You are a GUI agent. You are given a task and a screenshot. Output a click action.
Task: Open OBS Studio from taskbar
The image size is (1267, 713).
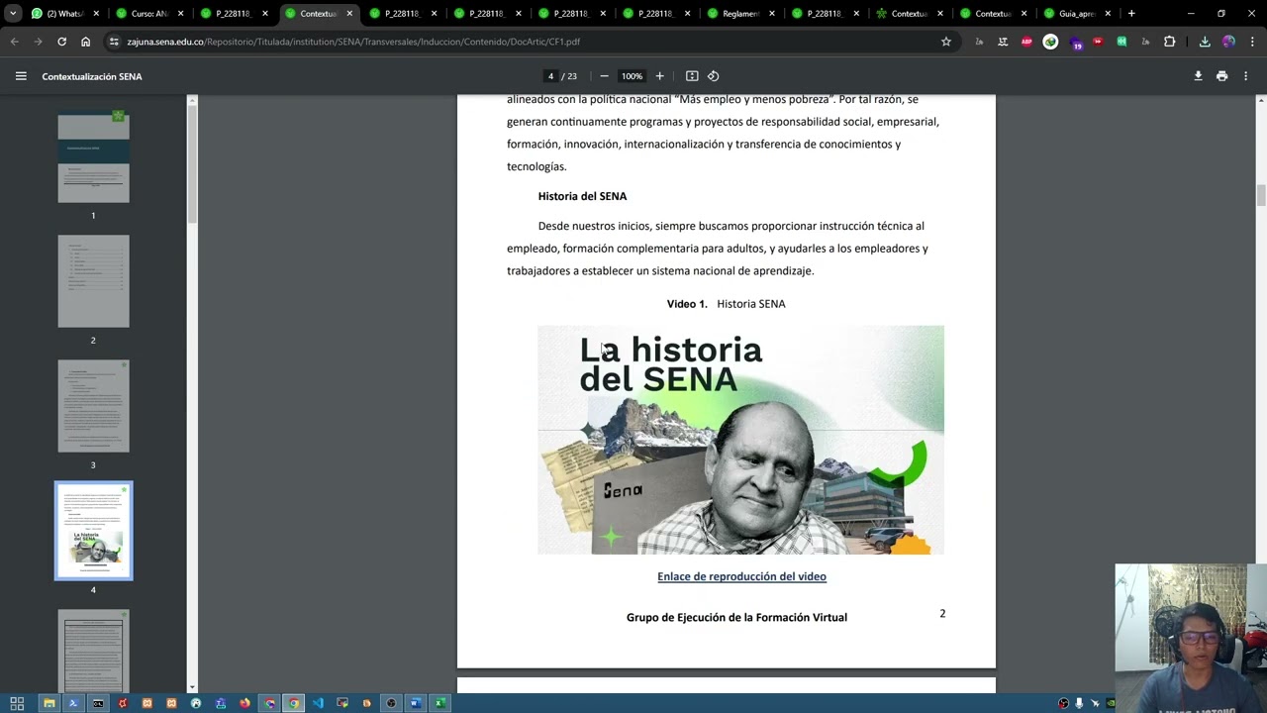point(391,703)
